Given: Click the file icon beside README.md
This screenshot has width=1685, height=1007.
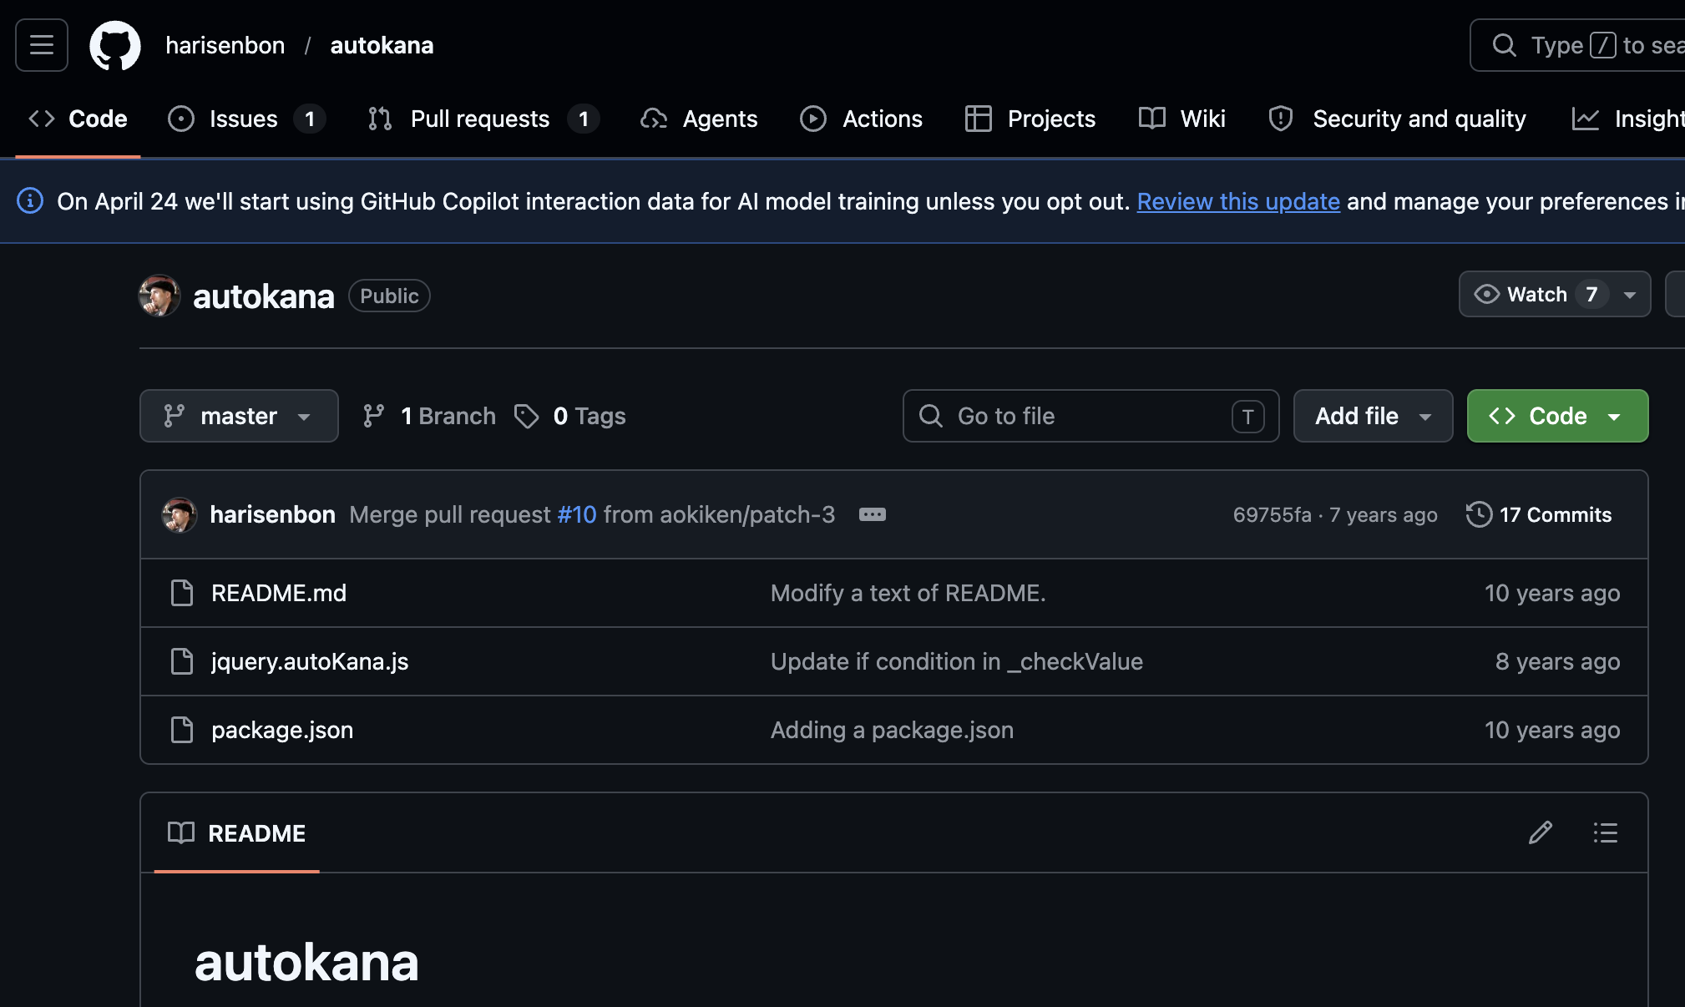Looking at the screenshot, I should [181, 593].
